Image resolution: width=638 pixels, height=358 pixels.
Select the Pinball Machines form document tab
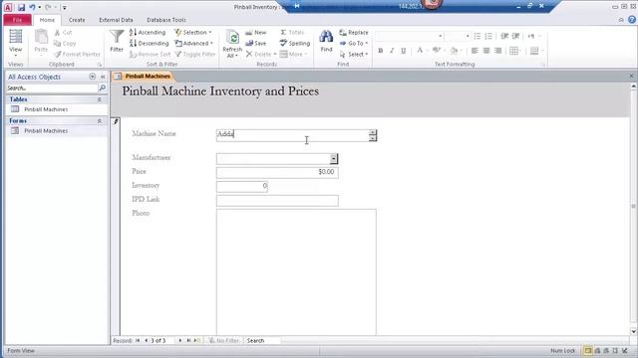click(x=143, y=76)
